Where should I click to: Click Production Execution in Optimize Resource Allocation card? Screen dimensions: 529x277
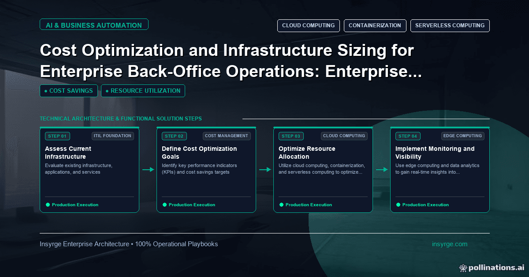[309, 205]
